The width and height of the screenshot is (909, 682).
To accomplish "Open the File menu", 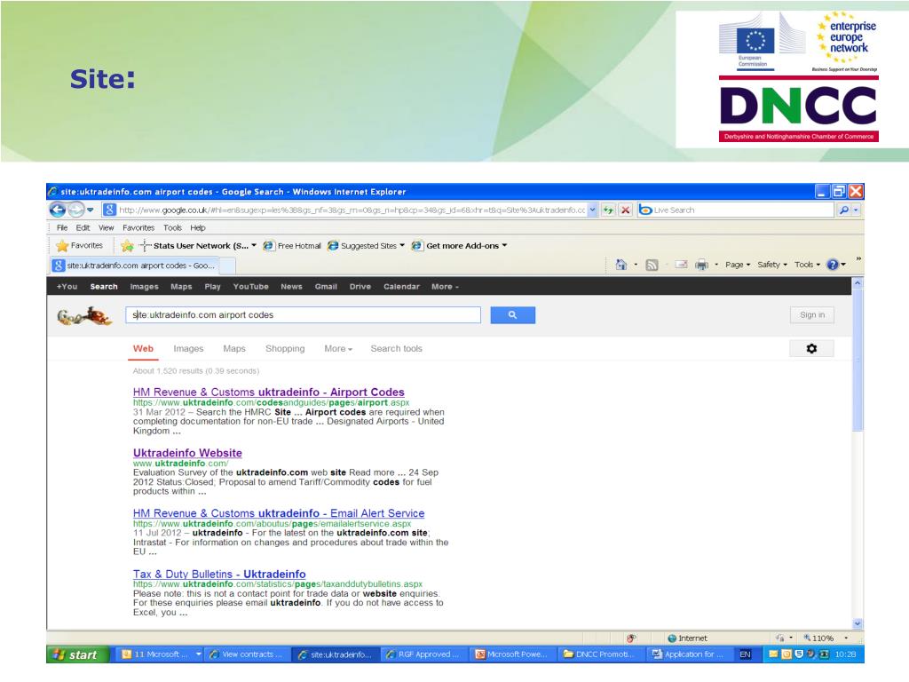I will (62, 228).
